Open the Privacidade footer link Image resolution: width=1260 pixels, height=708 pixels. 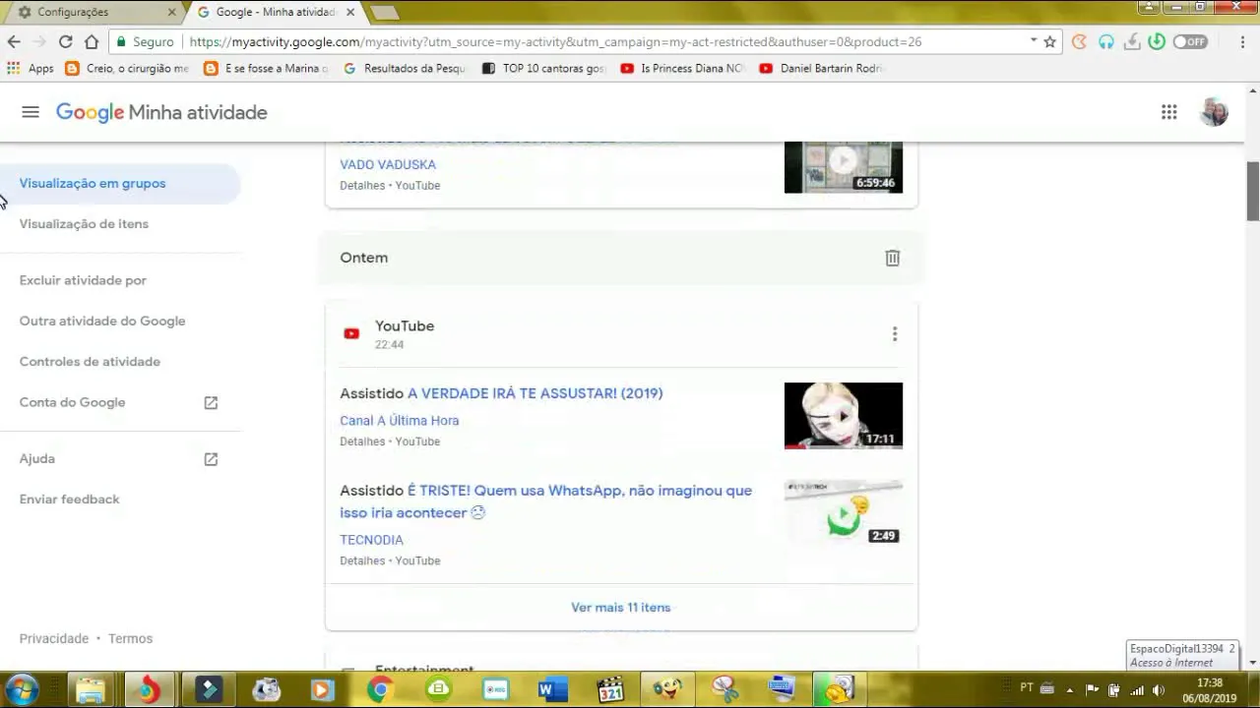pyautogui.click(x=54, y=639)
